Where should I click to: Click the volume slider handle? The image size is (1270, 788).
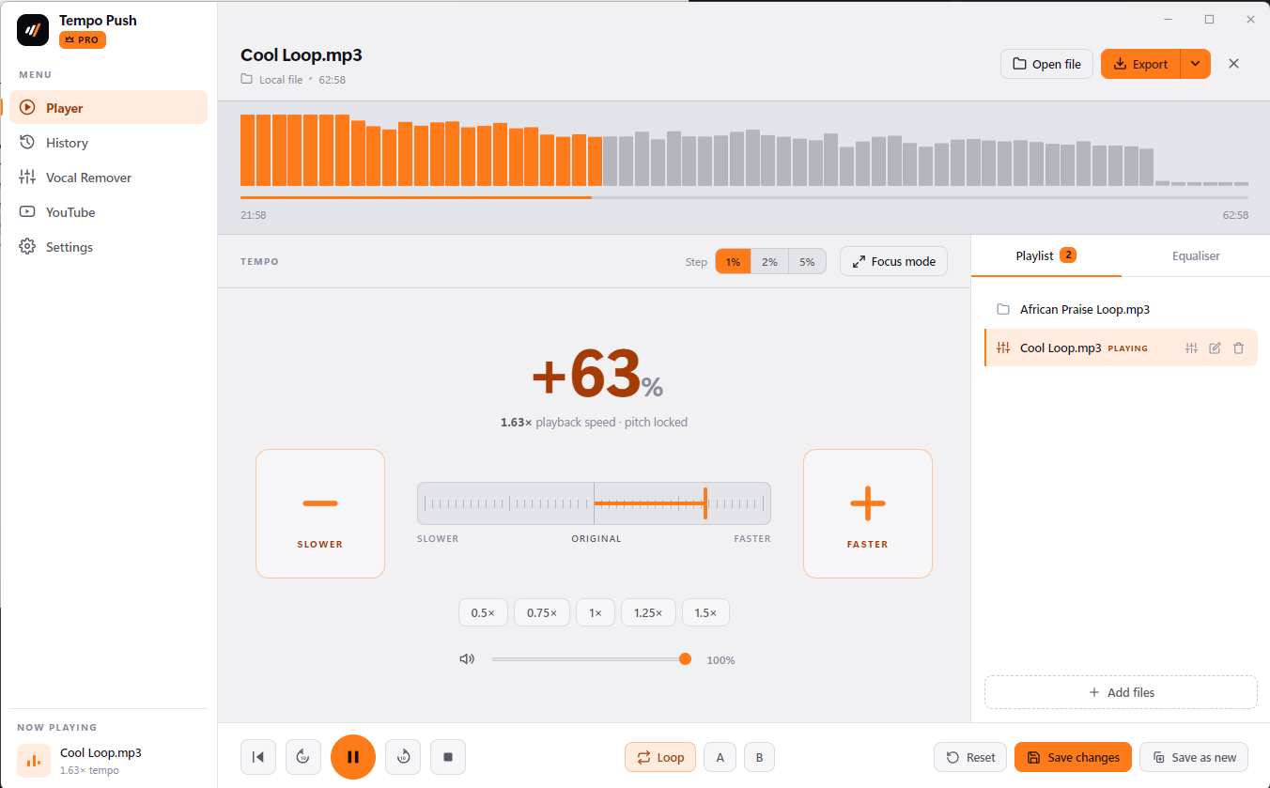click(685, 659)
